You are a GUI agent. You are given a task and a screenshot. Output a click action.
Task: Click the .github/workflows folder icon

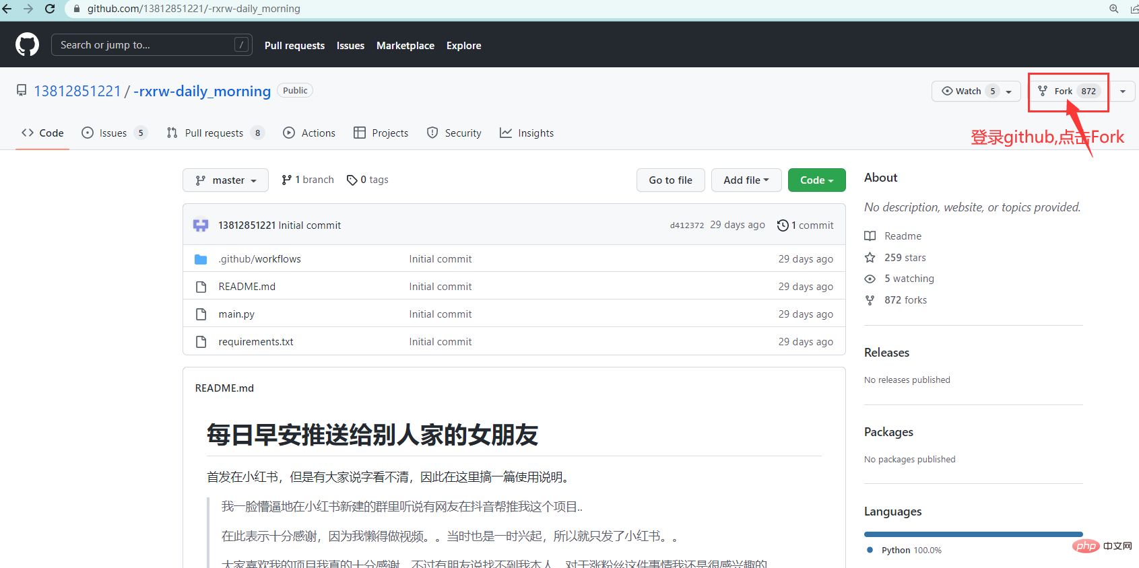pyautogui.click(x=201, y=259)
